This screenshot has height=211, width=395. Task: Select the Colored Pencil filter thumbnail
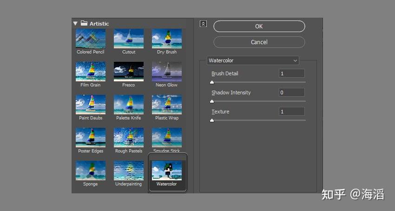(x=91, y=38)
